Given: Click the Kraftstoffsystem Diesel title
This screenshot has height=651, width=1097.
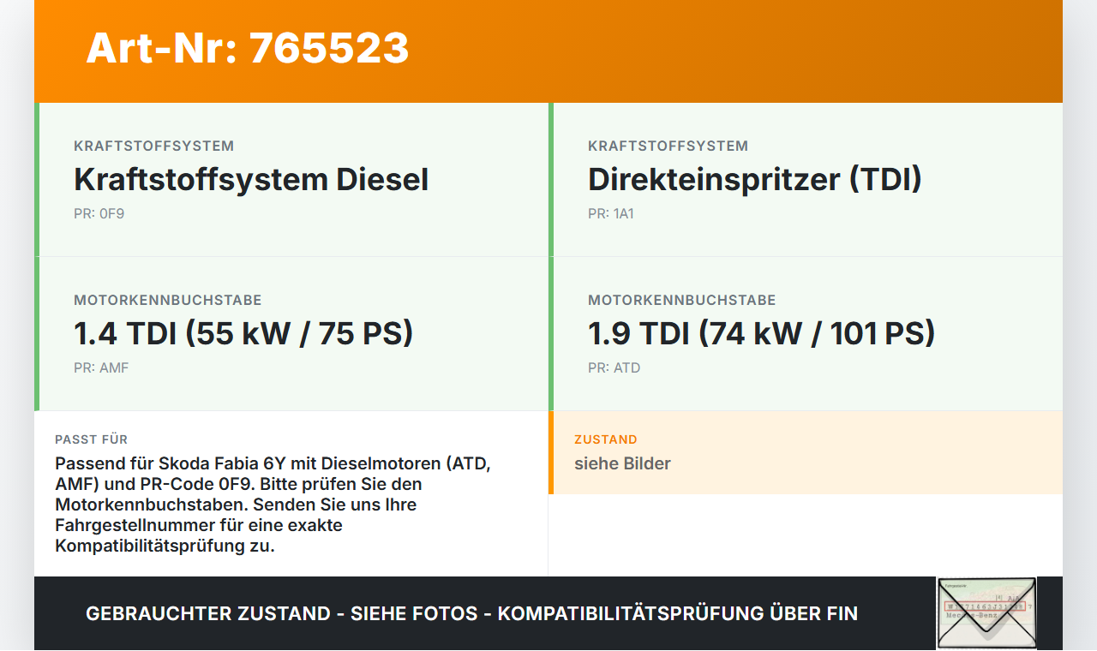Looking at the screenshot, I should tap(251, 179).
